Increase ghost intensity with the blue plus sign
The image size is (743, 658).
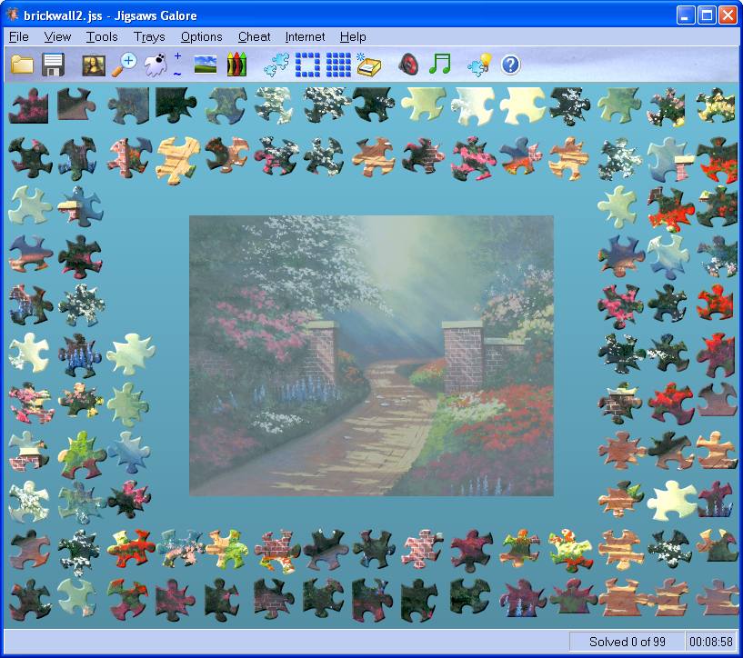pos(177,55)
